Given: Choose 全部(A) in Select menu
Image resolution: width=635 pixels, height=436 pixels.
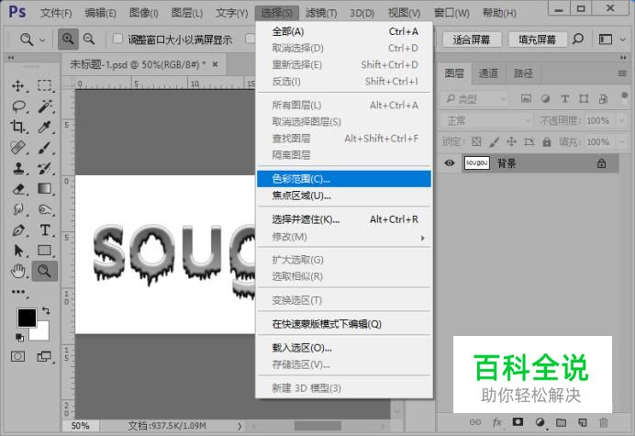Looking at the screenshot, I should [344, 31].
